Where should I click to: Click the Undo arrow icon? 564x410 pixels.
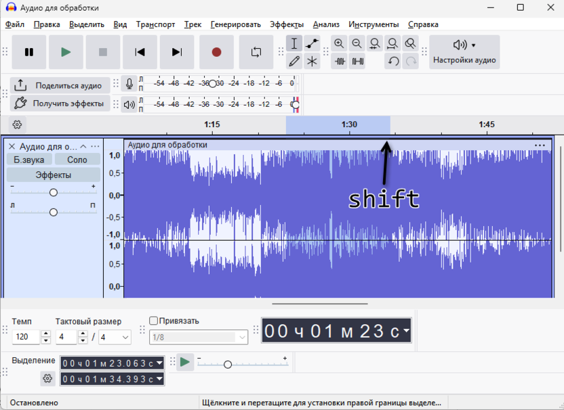pyautogui.click(x=393, y=62)
